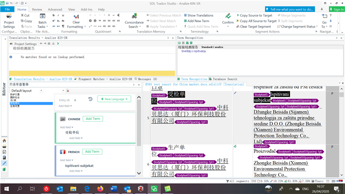Open File Explorer from the taskbar

(x=73, y=189)
